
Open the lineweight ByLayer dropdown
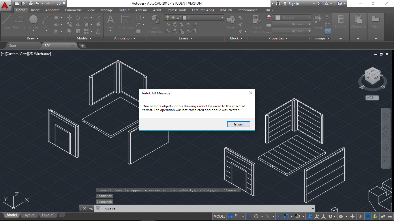click(x=292, y=24)
